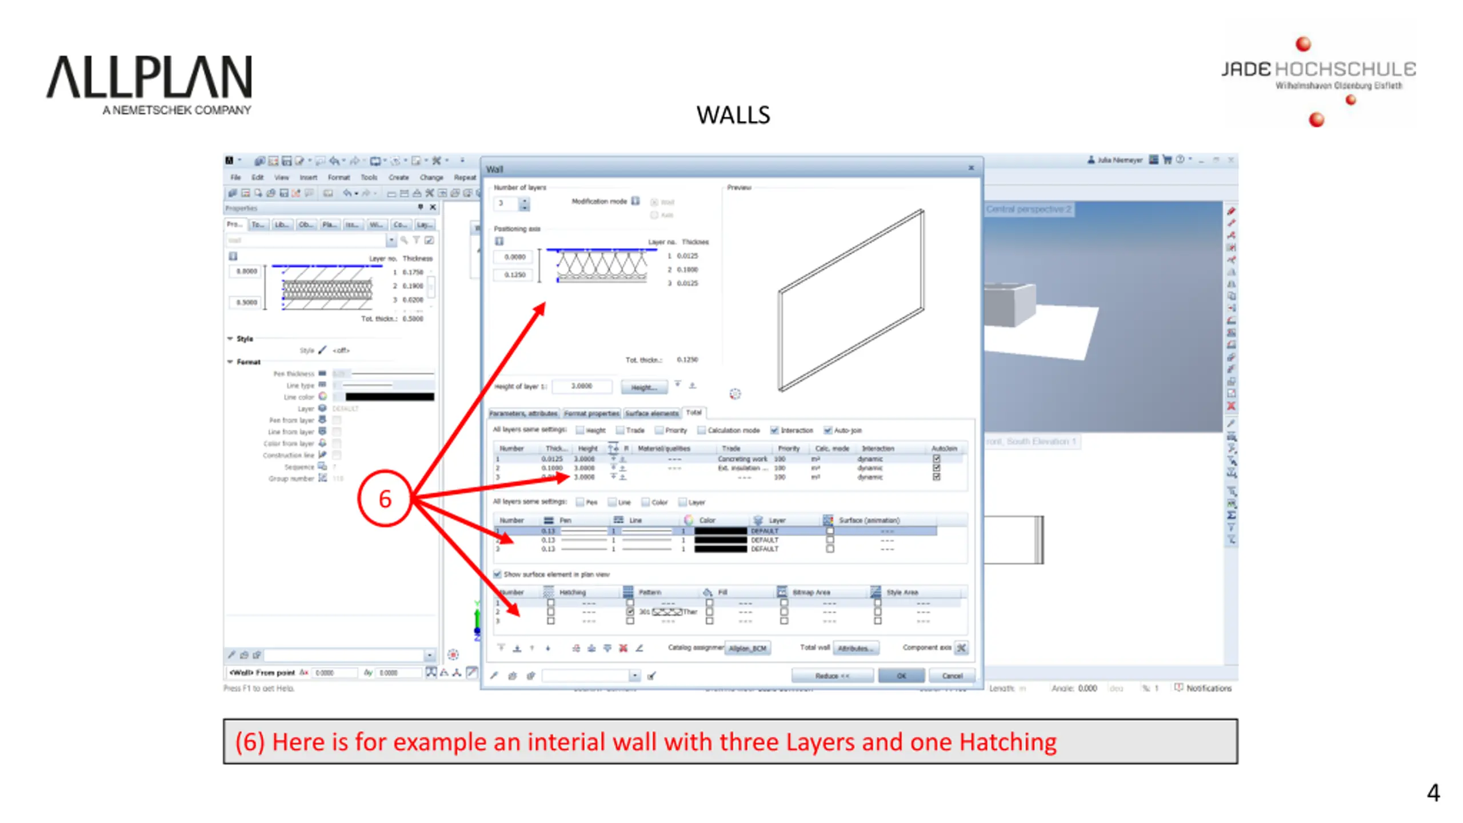The width and height of the screenshot is (1463, 823).
Task: Click the Fill bucket column icon
Action: (x=707, y=592)
